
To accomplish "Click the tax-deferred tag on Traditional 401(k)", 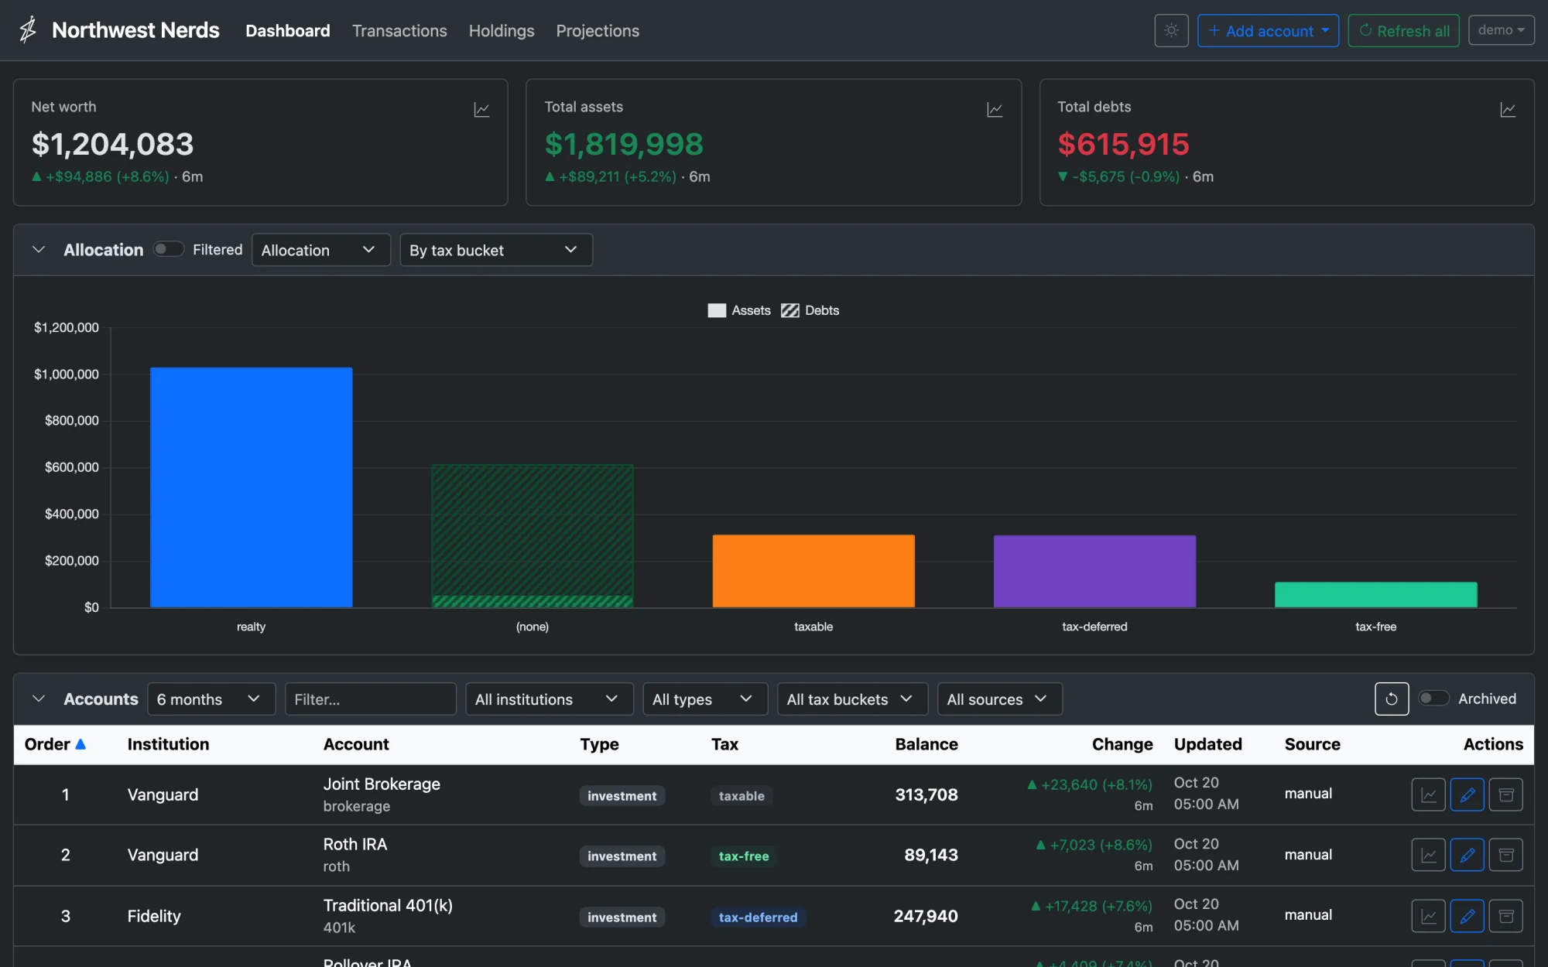I will 758,917.
